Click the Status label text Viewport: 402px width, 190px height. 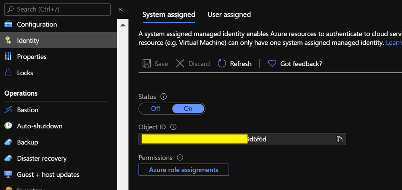147,96
